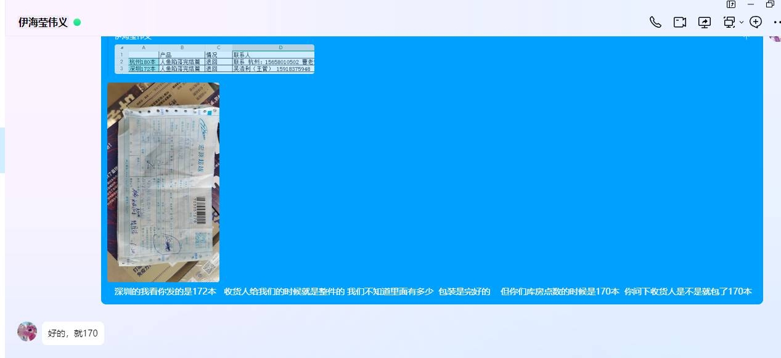Click the green online status dot

point(77,22)
